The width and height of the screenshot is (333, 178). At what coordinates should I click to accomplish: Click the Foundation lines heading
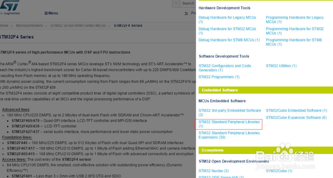pyautogui.click(x=17, y=137)
